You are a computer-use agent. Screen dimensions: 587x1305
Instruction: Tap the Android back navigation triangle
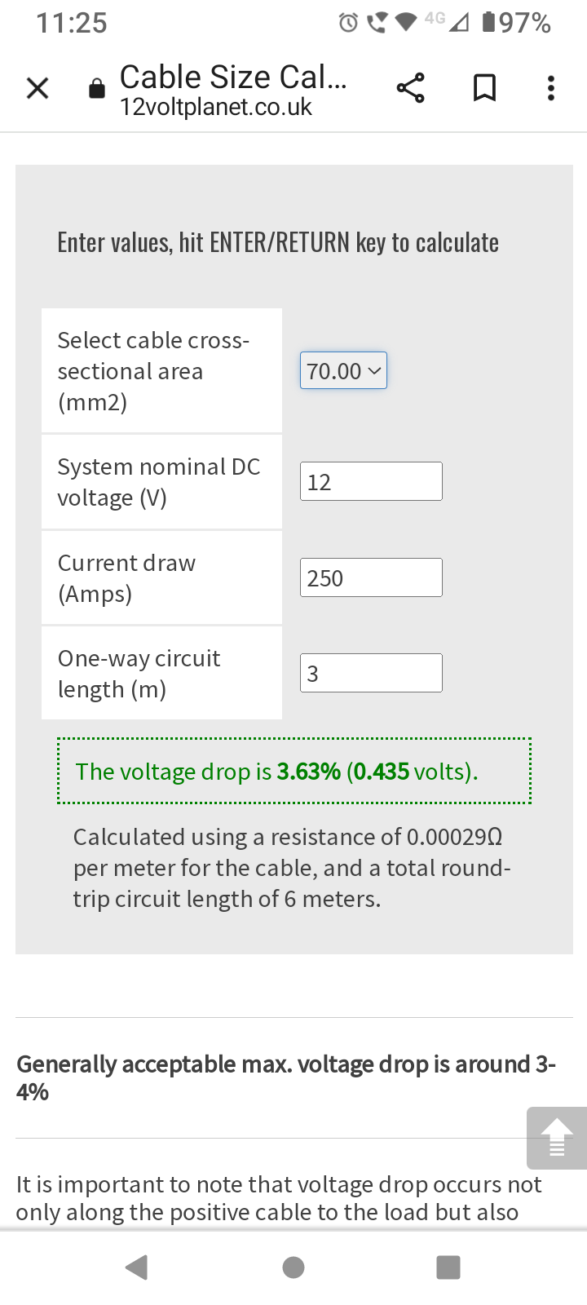[136, 1267]
